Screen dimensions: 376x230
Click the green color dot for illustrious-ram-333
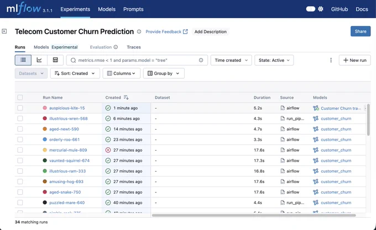click(45, 171)
